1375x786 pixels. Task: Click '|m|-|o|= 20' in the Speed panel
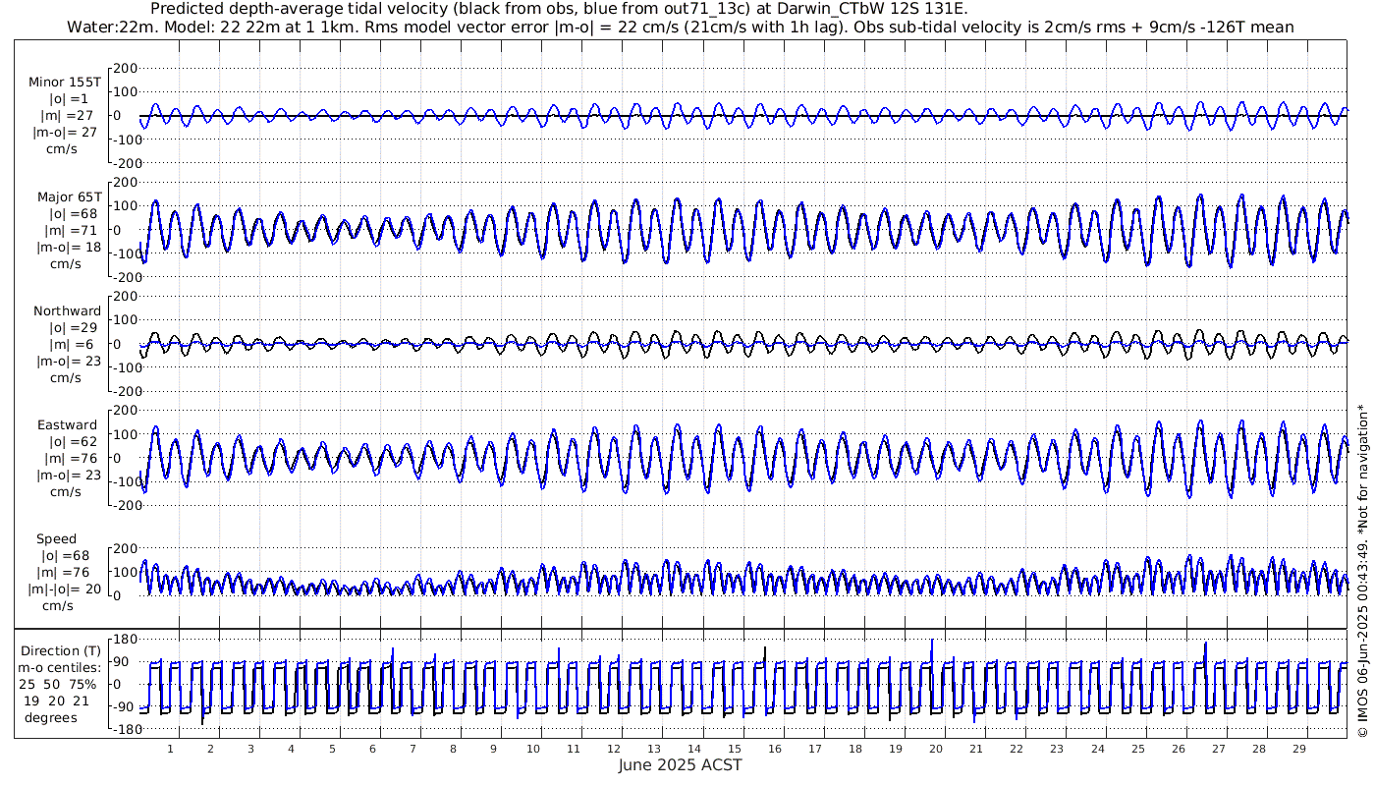(x=65, y=589)
